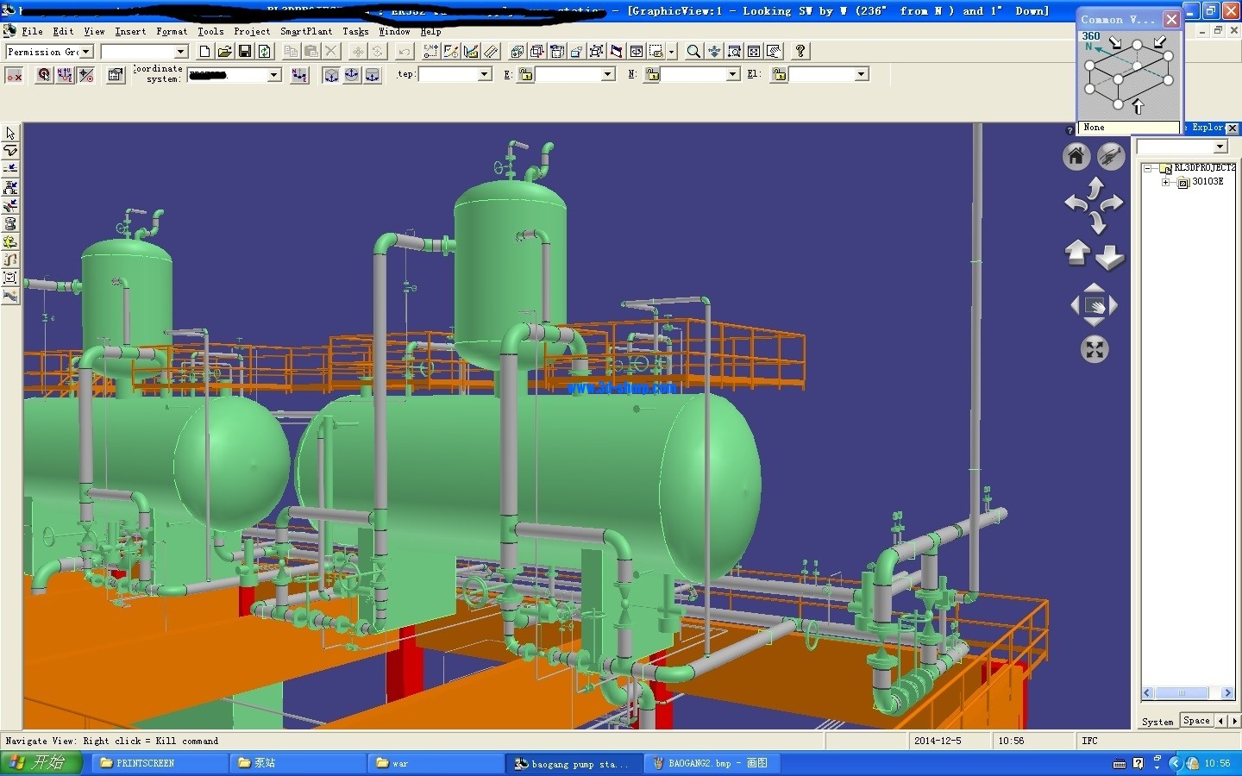Open the E value dropdown
The image size is (1242, 776).
pyautogui.click(x=607, y=75)
